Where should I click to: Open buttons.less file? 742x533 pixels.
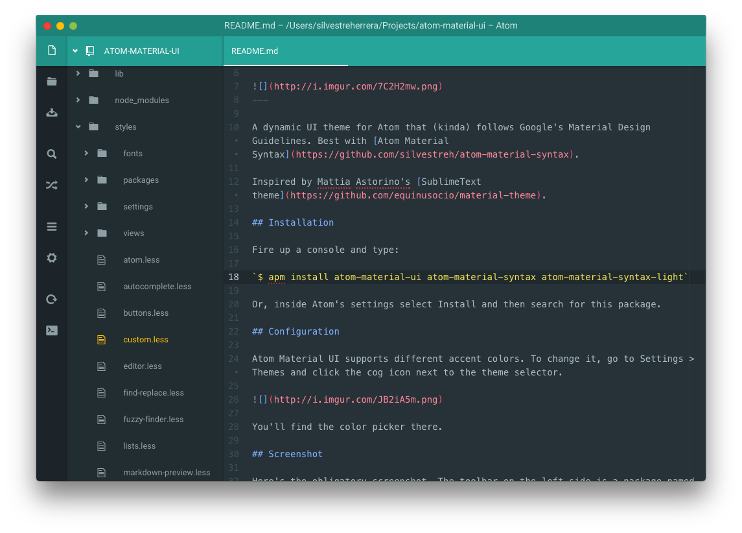[145, 313]
